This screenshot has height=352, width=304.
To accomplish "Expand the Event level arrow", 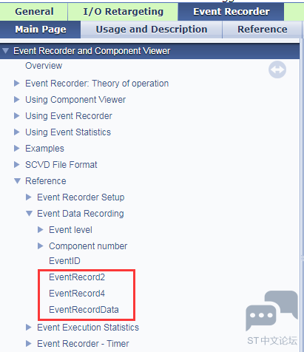I will coord(41,230).
